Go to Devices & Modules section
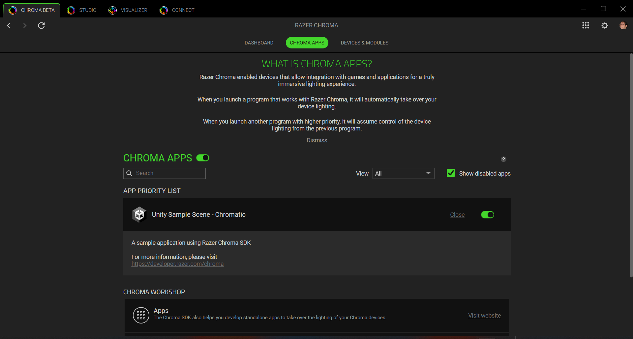This screenshot has width=633, height=339. [x=364, y=43]
